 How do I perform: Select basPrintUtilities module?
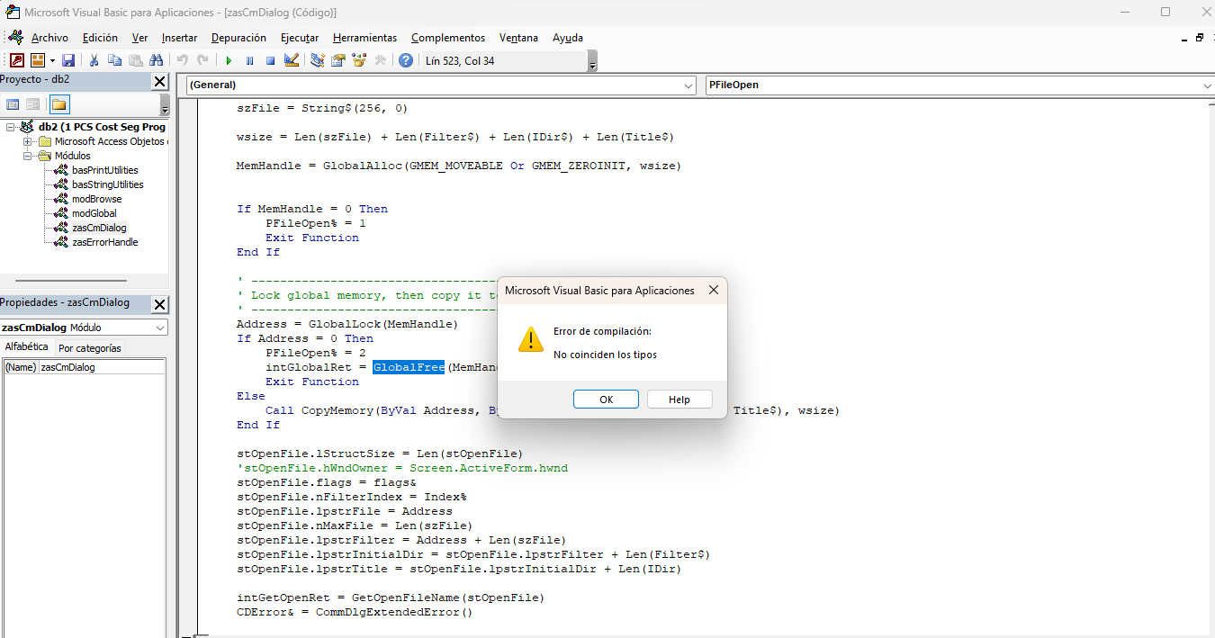point(105,170)
